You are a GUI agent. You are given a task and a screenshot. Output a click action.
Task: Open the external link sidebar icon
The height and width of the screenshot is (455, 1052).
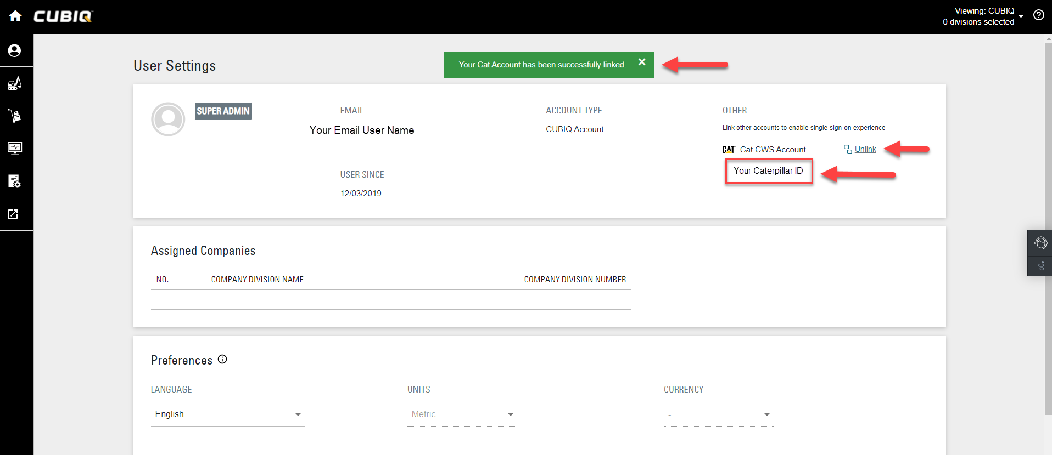tap(13, 214)
